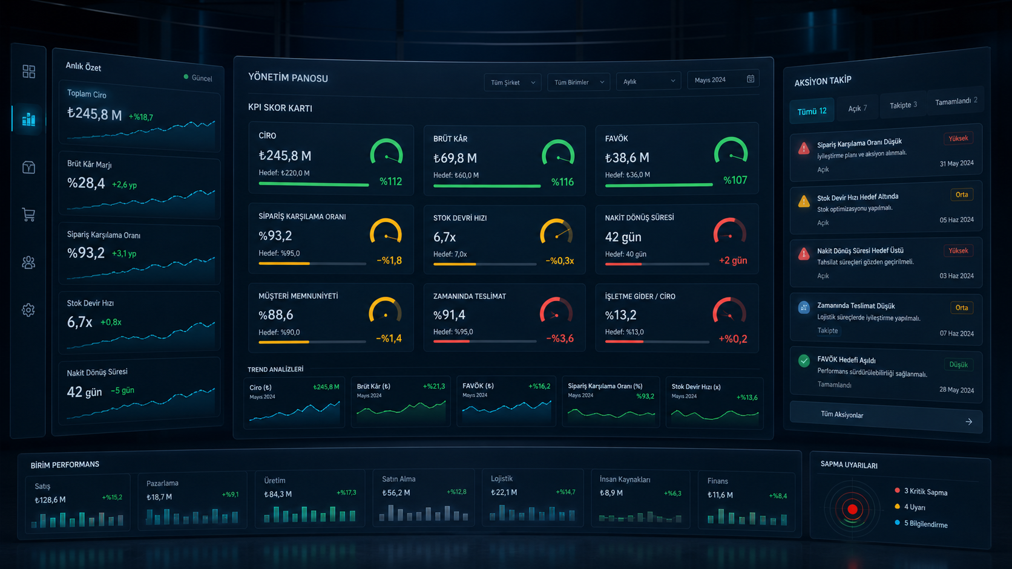This screenshot has width=1012, height=569.
Task: Open the Nakit Dönüş Süresi summary card in Anlık Özet
Action: 140,392
